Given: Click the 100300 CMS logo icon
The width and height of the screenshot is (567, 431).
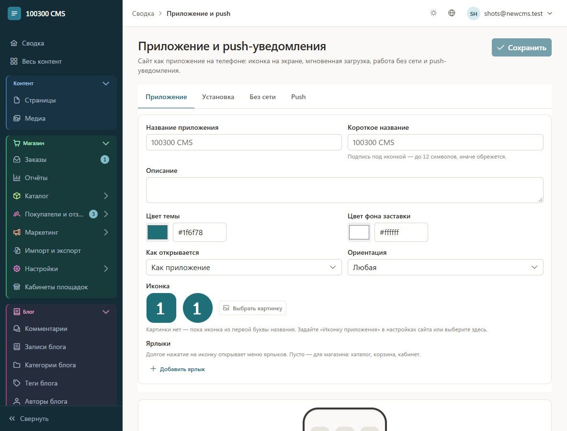Looking at the screenshot, I should pyautogui.click(x=14, y=13).
